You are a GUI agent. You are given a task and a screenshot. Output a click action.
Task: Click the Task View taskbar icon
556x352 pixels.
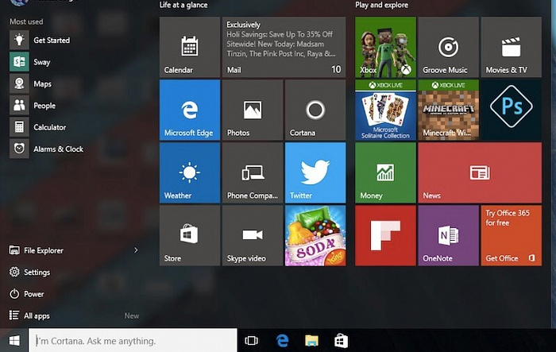pyautogui.click(x=252, y=341)
